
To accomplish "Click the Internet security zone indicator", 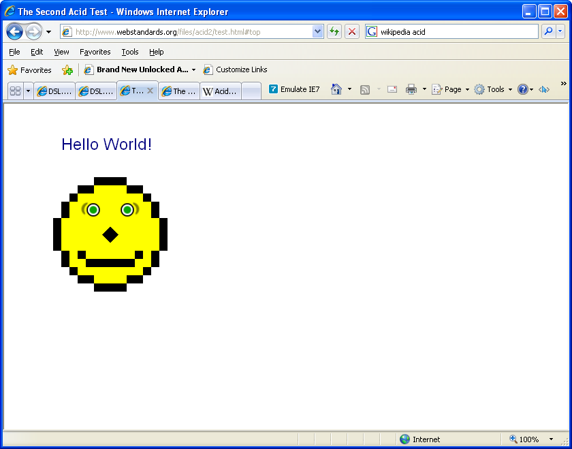I will coord(420,439).
